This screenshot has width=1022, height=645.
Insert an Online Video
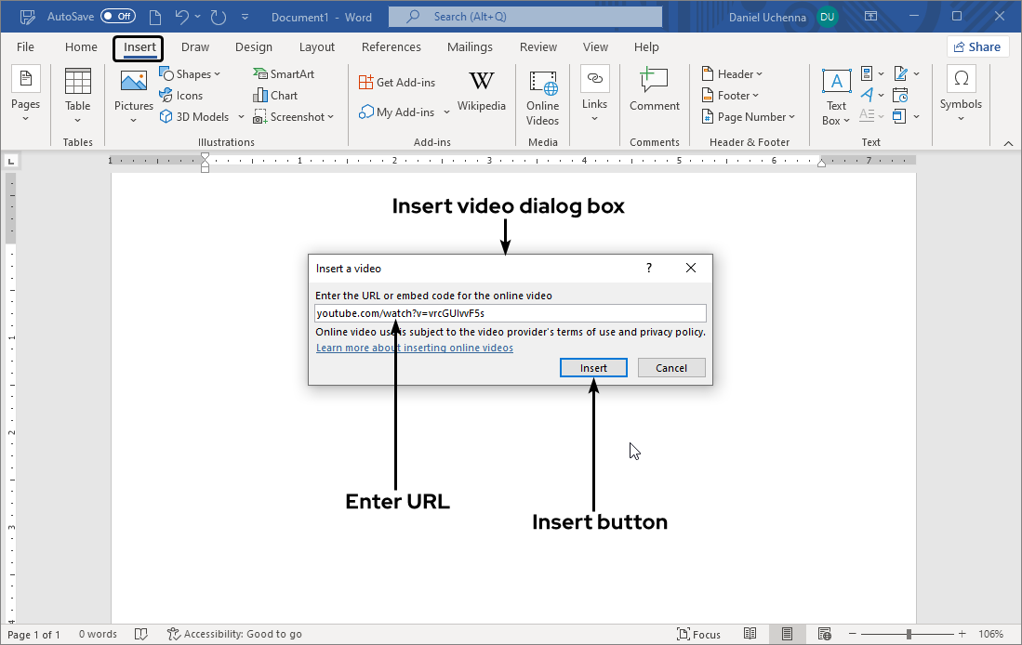tap(542, 96)
